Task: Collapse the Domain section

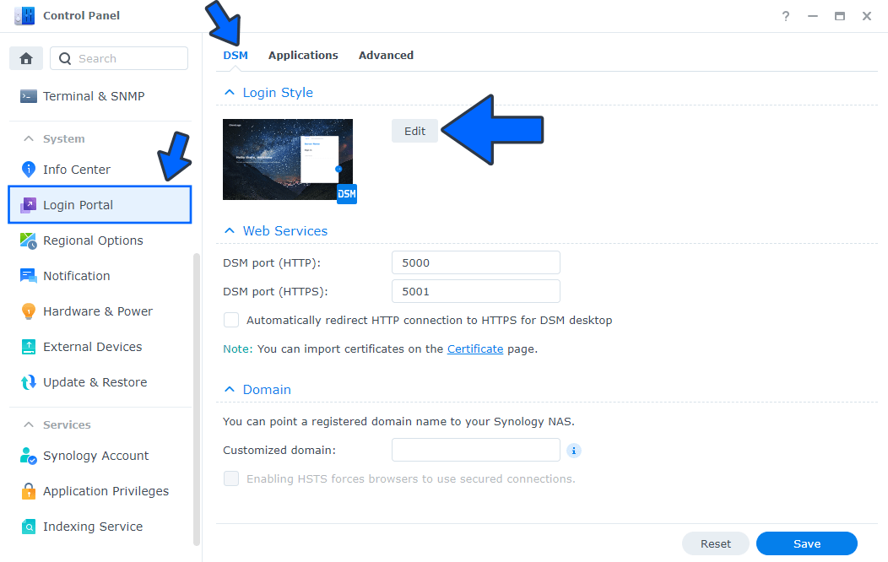Action: (x=229, y=389)
